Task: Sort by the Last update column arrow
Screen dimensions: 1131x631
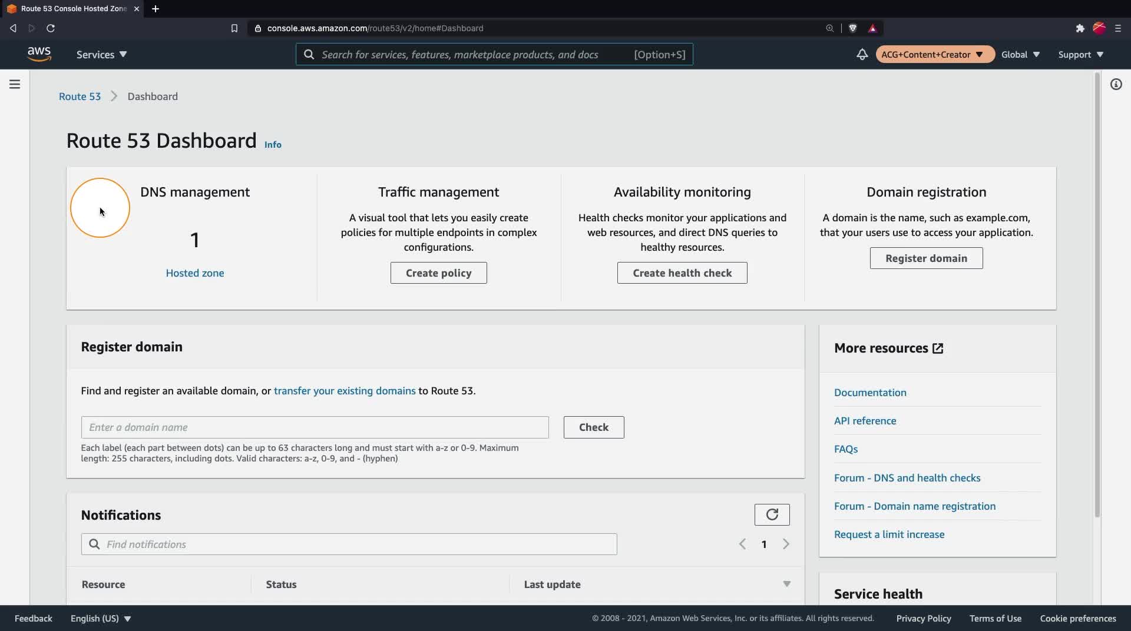Action: pos(786,584)
